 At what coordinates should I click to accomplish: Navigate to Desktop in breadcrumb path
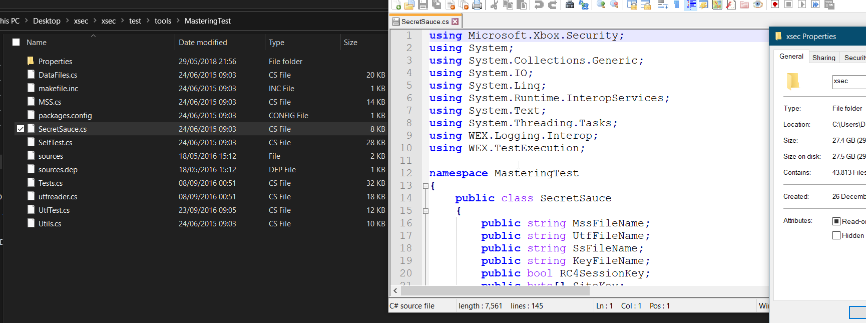click(x=47, y=21)
